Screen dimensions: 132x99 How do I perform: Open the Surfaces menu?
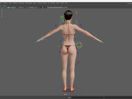40,3
